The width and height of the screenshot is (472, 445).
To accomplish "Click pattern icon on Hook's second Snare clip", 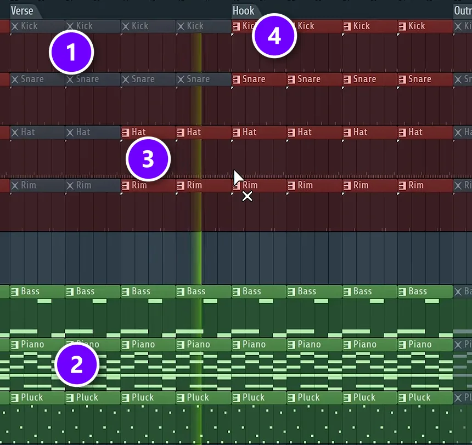I will click(291, 79).
